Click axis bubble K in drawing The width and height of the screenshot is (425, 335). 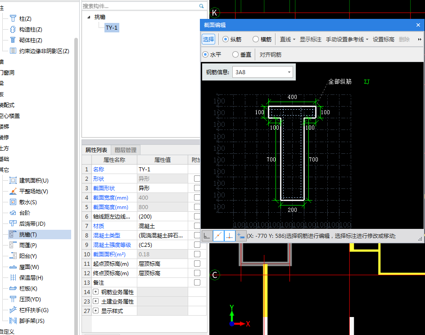214,13
